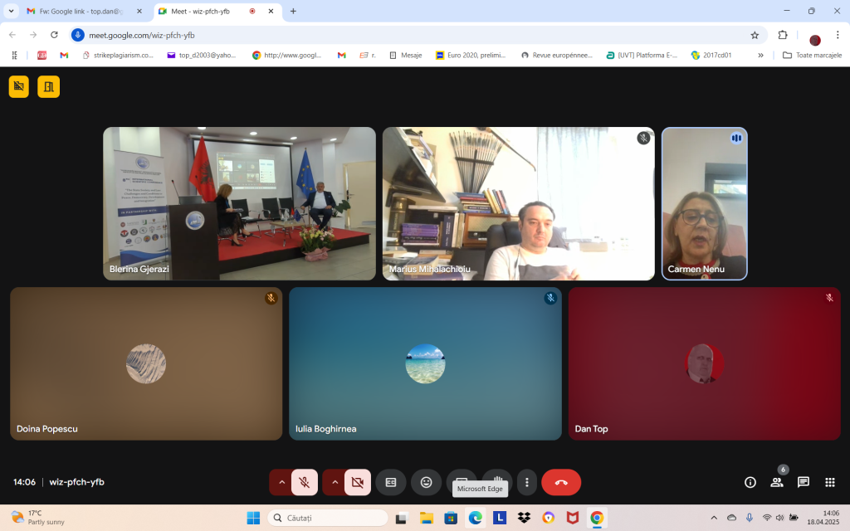Click Iulia Boghirnea's participant tile
Image resolution: width=850 pixels, height=531 pixels.
click(x=425, y=363)
